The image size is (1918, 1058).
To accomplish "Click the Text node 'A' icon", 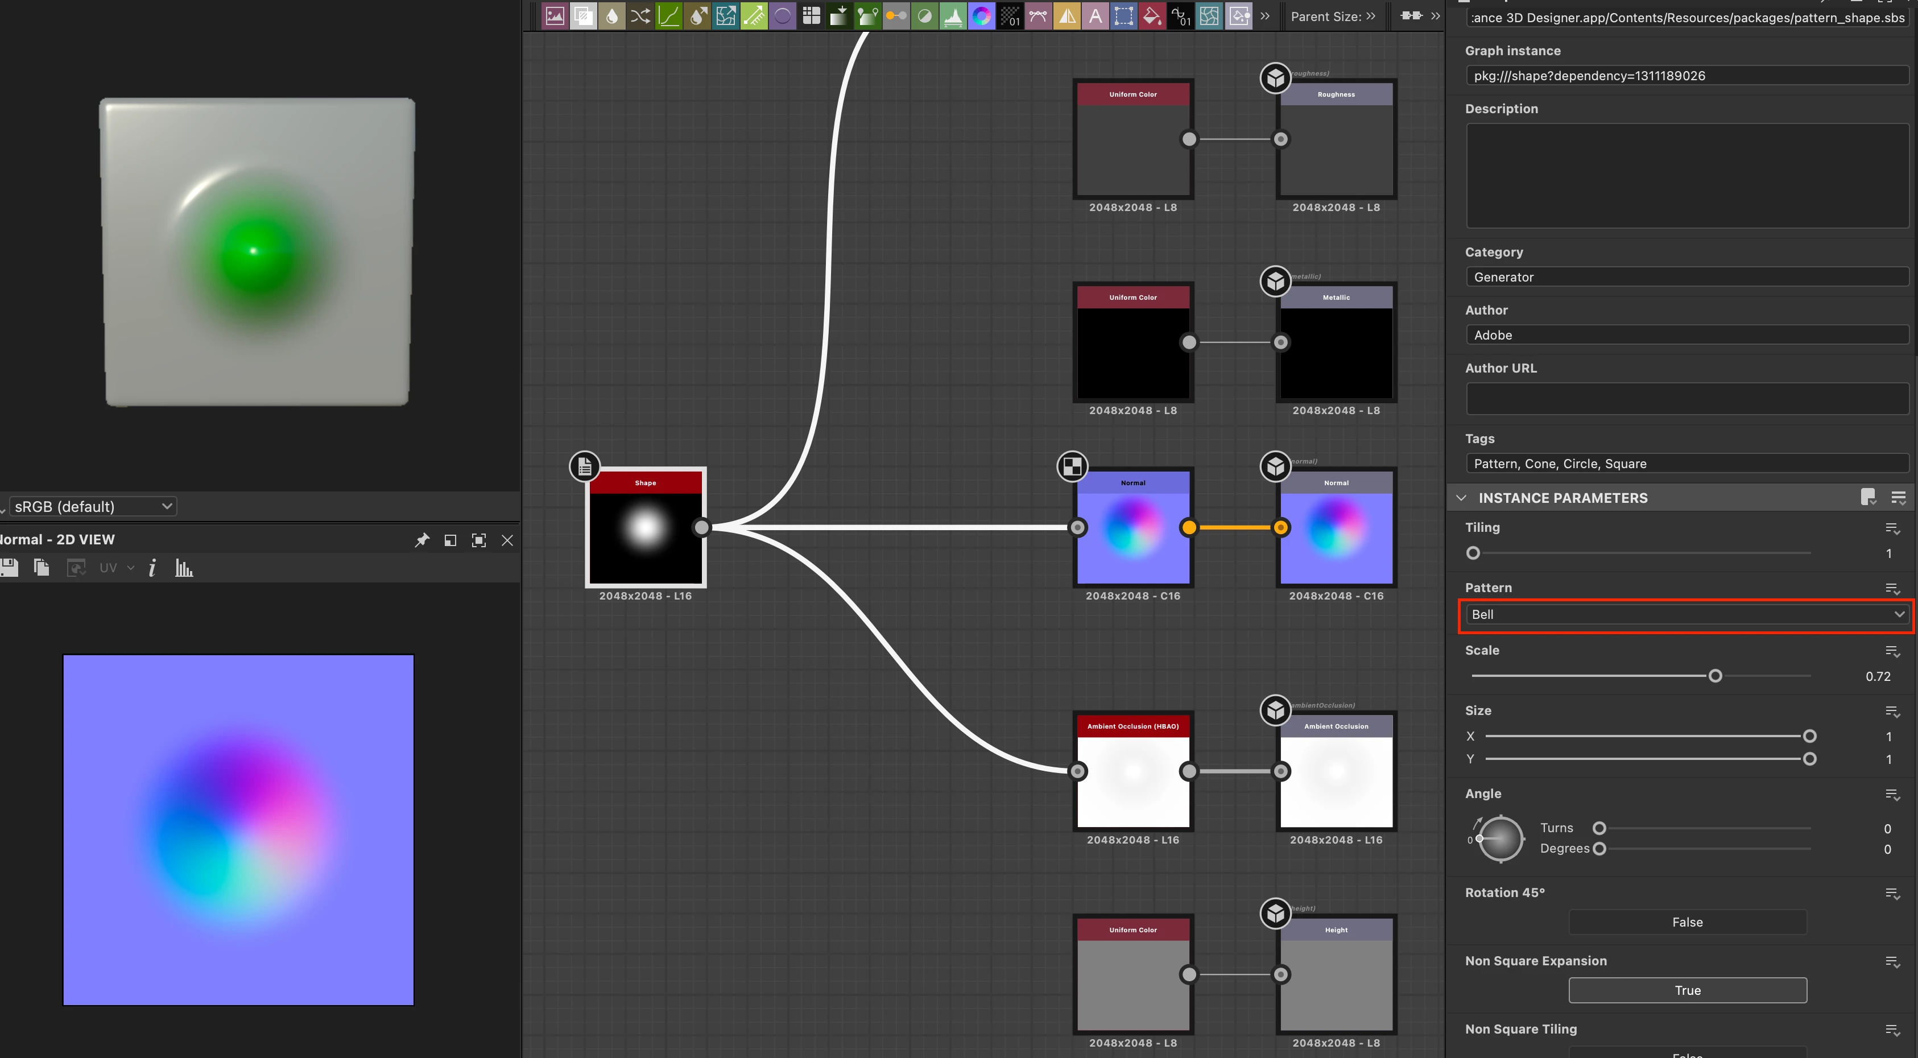I will (1096, 15).
